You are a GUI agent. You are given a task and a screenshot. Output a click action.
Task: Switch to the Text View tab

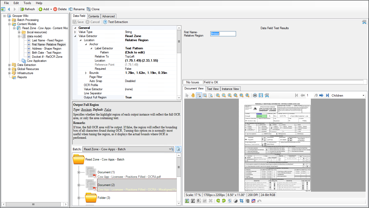pyautogui.click(x=213, y=89)
